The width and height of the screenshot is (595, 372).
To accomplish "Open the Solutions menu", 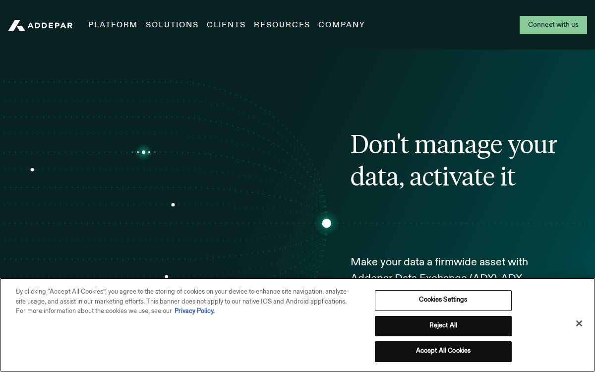I will click(172, 25).
